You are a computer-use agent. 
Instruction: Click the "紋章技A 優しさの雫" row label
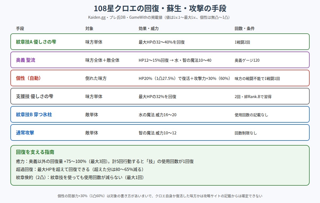coord(36,42)
